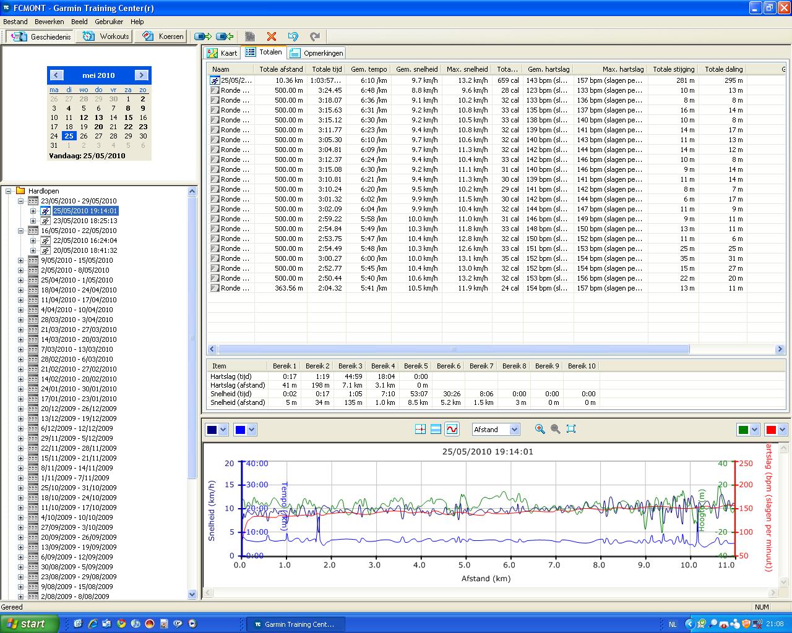The height and width of the screenshot is (633, 792).
Task: Sort by the Gem. tempo column header
Action: 369,69
